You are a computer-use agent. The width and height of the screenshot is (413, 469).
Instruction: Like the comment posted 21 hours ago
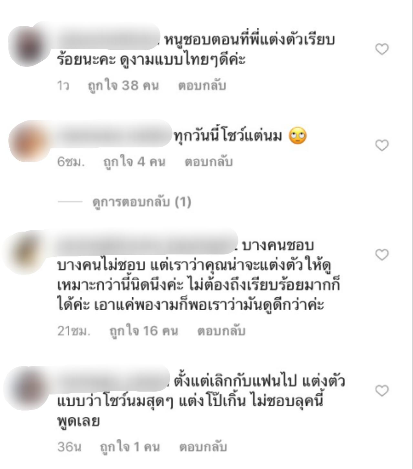[x=382, y=255]
